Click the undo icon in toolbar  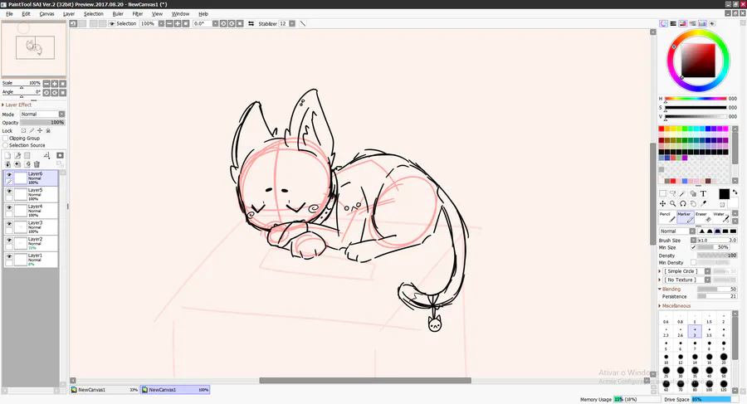pos(73,23)
